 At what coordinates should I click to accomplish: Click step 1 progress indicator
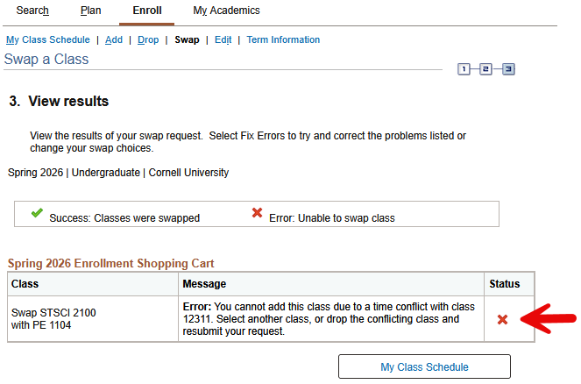pyautogui.click(x=464, y=68)
